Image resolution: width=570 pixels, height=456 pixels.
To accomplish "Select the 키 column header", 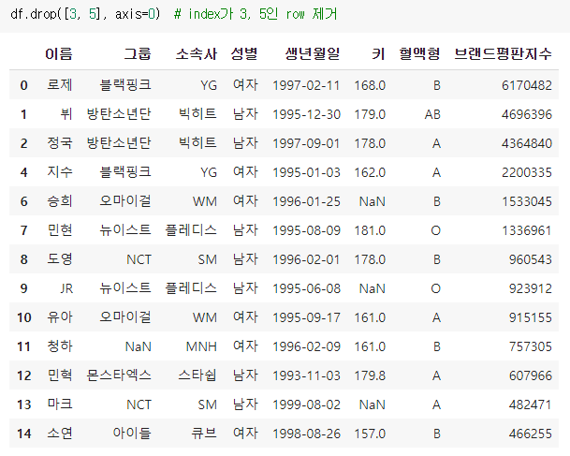I will [x=378, y=53].
